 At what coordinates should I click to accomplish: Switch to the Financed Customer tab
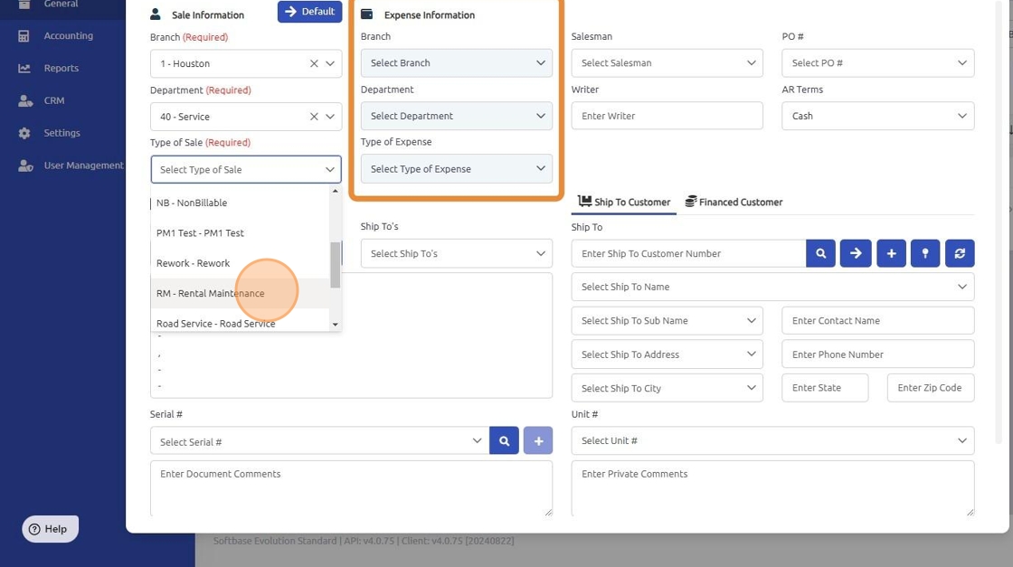[734, 202]
